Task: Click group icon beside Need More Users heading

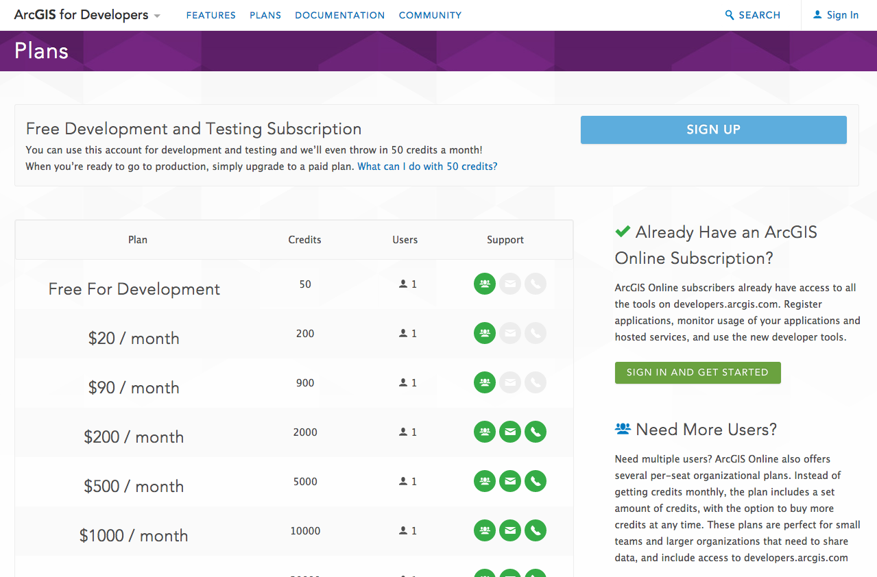Action: pos(623,429)
